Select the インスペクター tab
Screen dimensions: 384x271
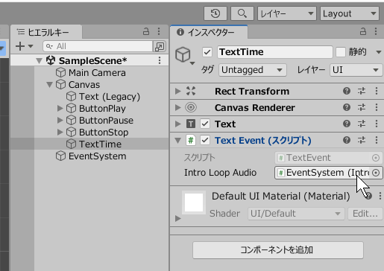pyautogui.click(x=209, y=32)
